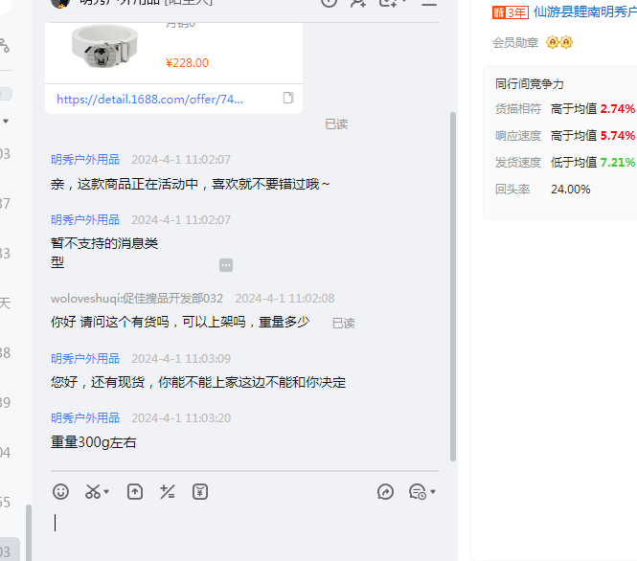The height and width of the screenshot is (561, 637).
Task: Open the white belt product thumbnail
Action: (104, 47)
